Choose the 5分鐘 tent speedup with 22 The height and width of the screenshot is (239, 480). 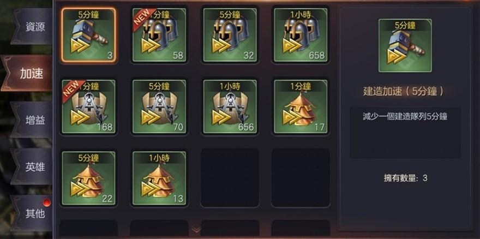coord(88,178)
